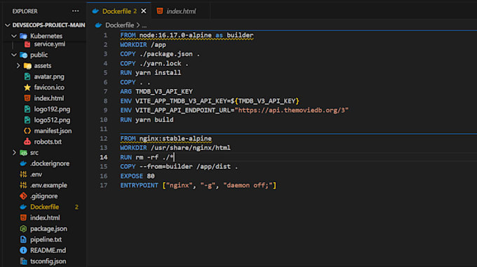The height and width of the screenshot is (267, 477).
Task: Click the tsconfig.json file icon
Action: click(23, 261)
